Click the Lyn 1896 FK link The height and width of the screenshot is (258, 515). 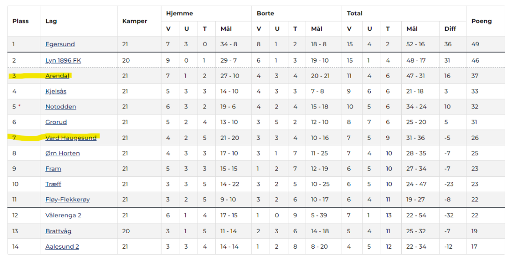point(63,60)
